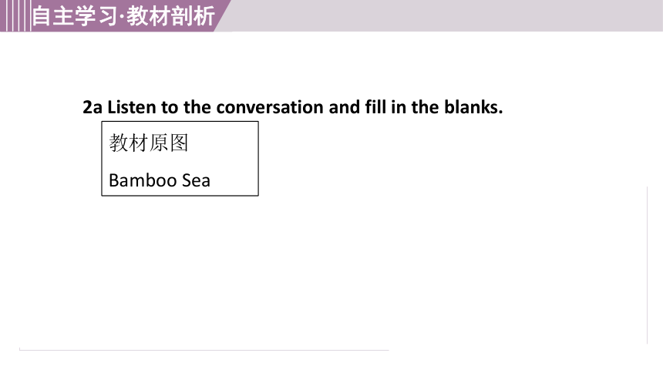This screenshot has width=663, height=373.
Task: Click the word 'blanks.' ending the instruction
Action: (x=473, y=107)
